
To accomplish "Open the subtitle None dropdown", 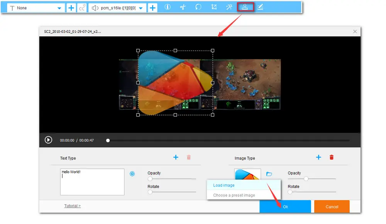I will [36, 8].
